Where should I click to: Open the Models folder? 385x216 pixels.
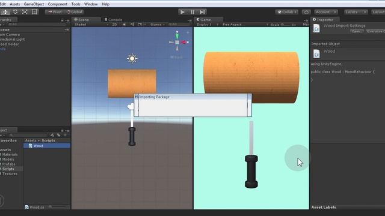(x=7, y=159)
